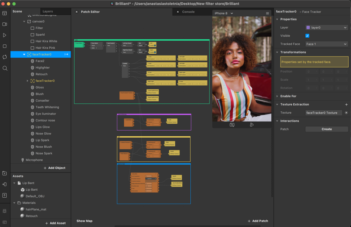The height and width of the screenshot is (227, 351).
Task: Click the Lip Bant cube asset icon
Action: tap(22, 190)
